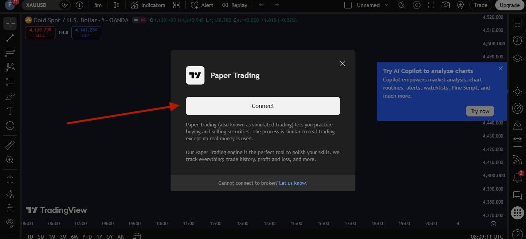Viewport: 526px width, 239px height.
Task: Select the 5Y date range
Action: [110, 236]
